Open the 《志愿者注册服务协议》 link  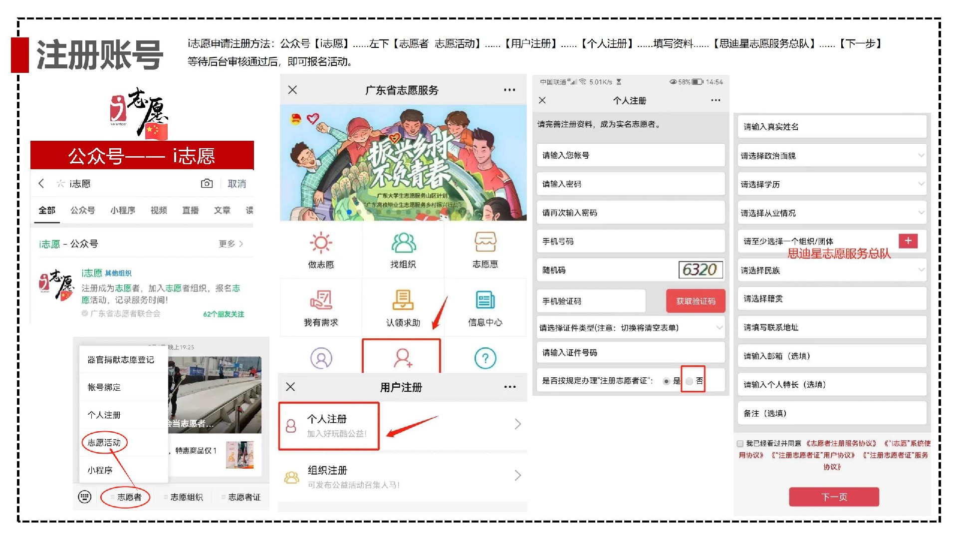pos(841,444)
